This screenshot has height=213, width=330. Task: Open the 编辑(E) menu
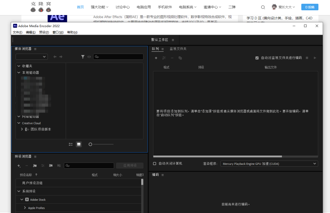[x=31, y=32]
